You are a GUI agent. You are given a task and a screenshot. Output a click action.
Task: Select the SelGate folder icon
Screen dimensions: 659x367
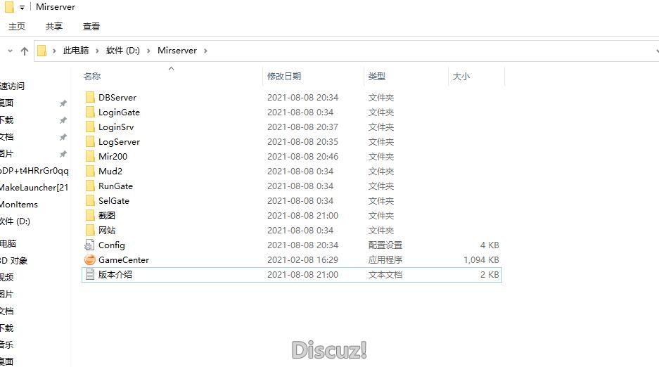pos(90,200)
